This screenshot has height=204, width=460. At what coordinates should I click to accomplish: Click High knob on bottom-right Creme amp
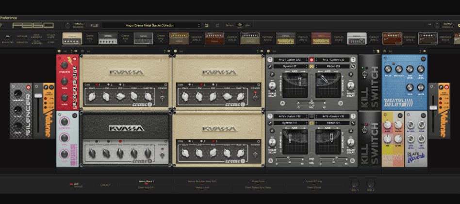pyautogui.click(x=227, y=153)
